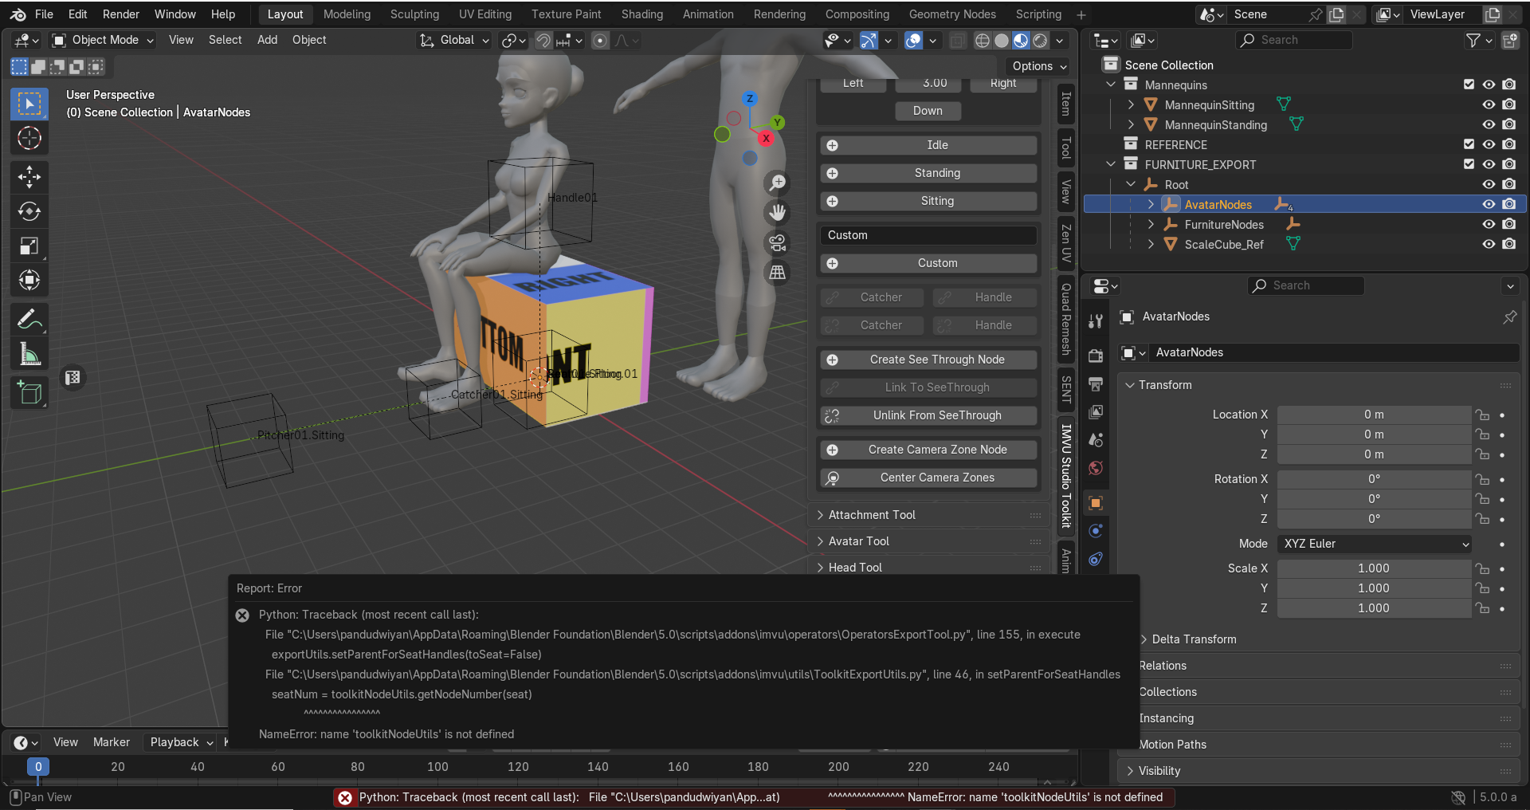Expand the AvatarNodes tree item
Screen dimensions: 1530x810
point(1151,205)
